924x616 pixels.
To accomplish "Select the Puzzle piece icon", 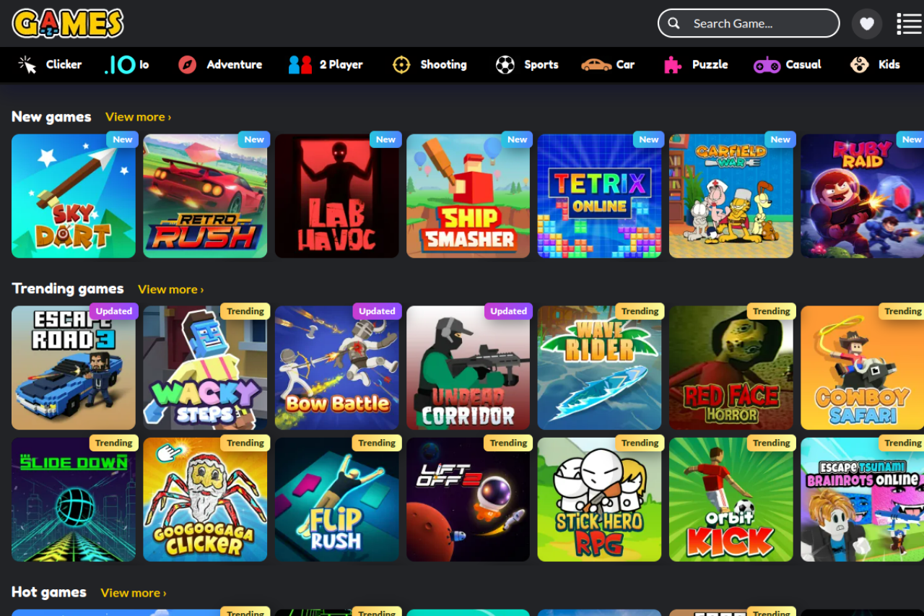I will point(673,65).
